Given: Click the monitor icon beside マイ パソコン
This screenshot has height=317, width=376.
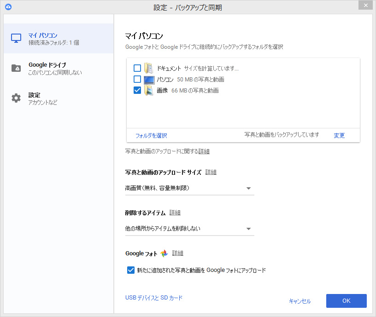Looking at the screenshot, I should [x=16, y=38].
